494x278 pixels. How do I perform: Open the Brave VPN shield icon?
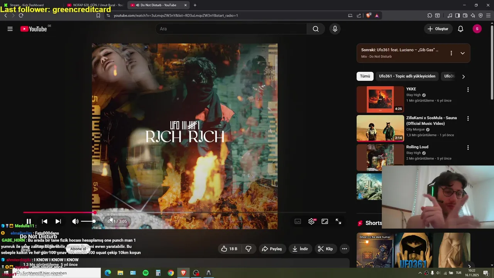(x=480, y=15)
